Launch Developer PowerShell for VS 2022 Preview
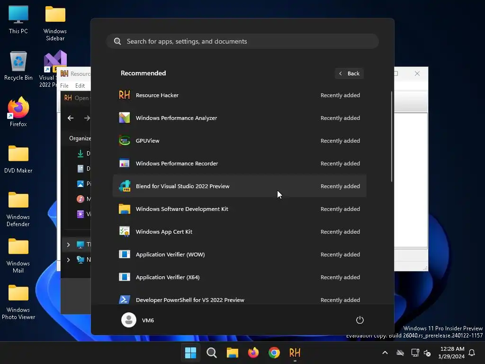This screenshot has height=364, width=485. (239, 300)
